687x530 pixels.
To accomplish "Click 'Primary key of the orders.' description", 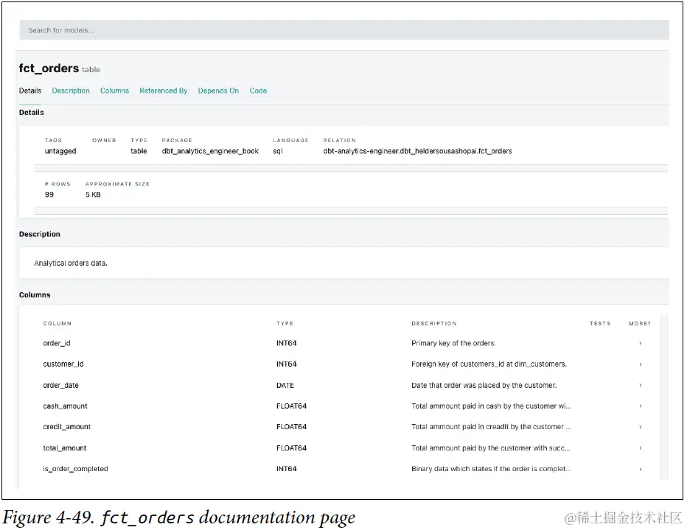I will [x=453, y=343].
